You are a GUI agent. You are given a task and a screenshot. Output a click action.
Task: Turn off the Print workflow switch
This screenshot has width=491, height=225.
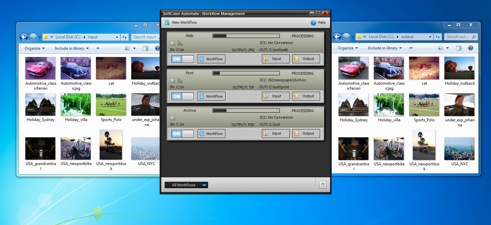[x=182, y=96]
